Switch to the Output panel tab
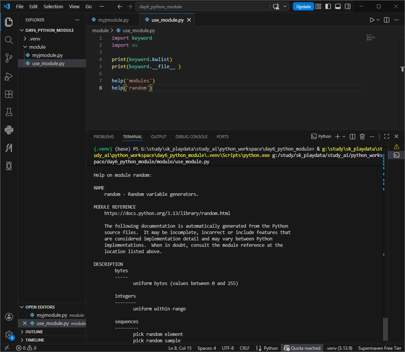The image size is (405, 352). pos(159,137)
